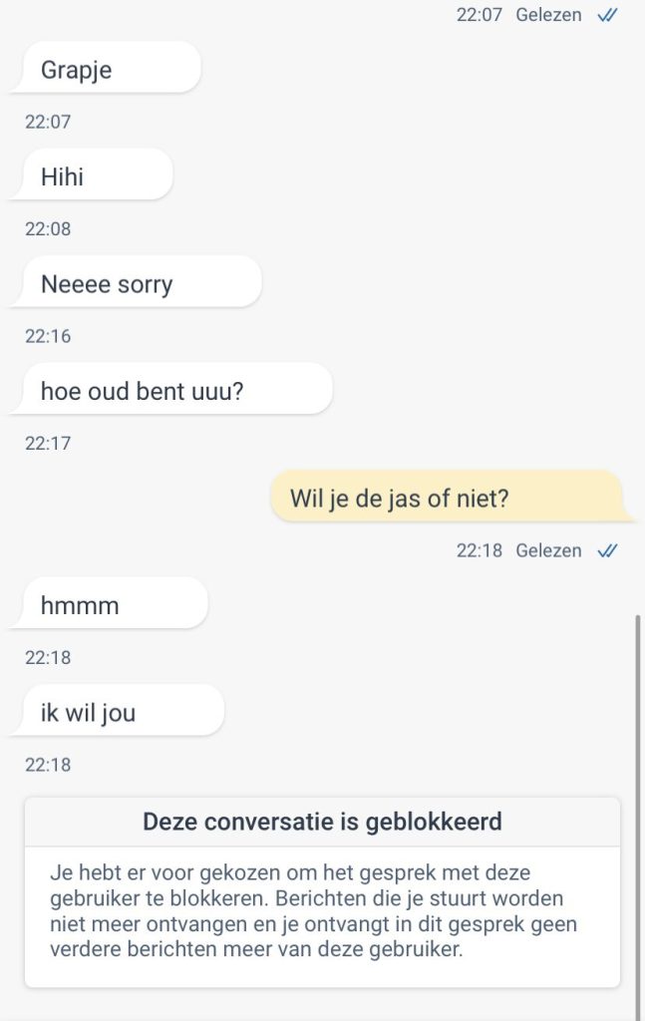The image size is (645, 1021).
Task: Click the 22:07 timestamp under 'Grapje'
Action: pos(48,122)
